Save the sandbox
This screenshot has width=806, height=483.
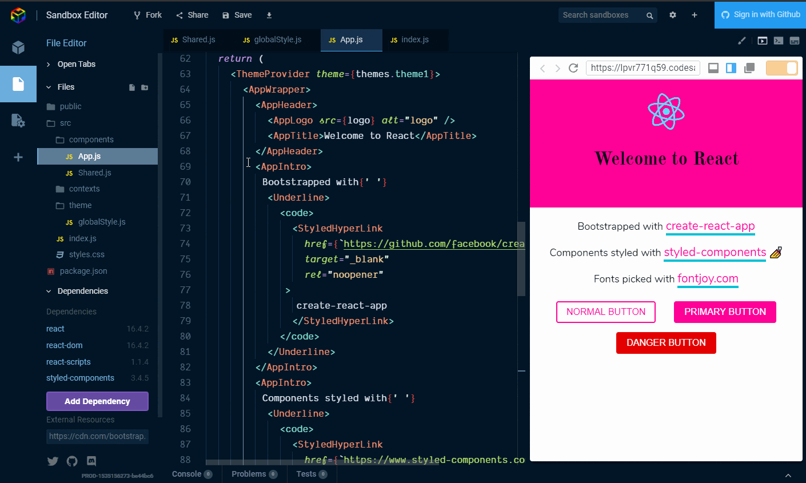coord(237,15)
